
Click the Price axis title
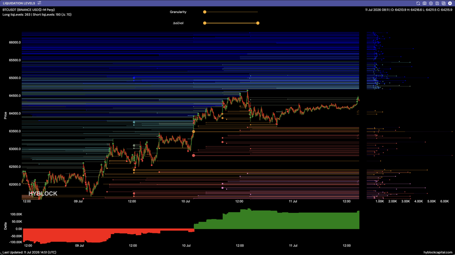[5, 116]
